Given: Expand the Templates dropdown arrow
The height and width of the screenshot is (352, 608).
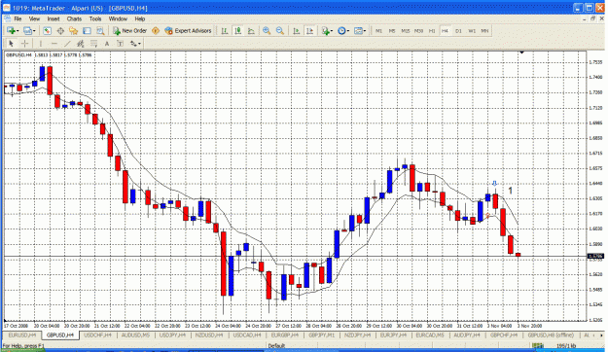Looking at the screenshot, I should coord(365,31).
